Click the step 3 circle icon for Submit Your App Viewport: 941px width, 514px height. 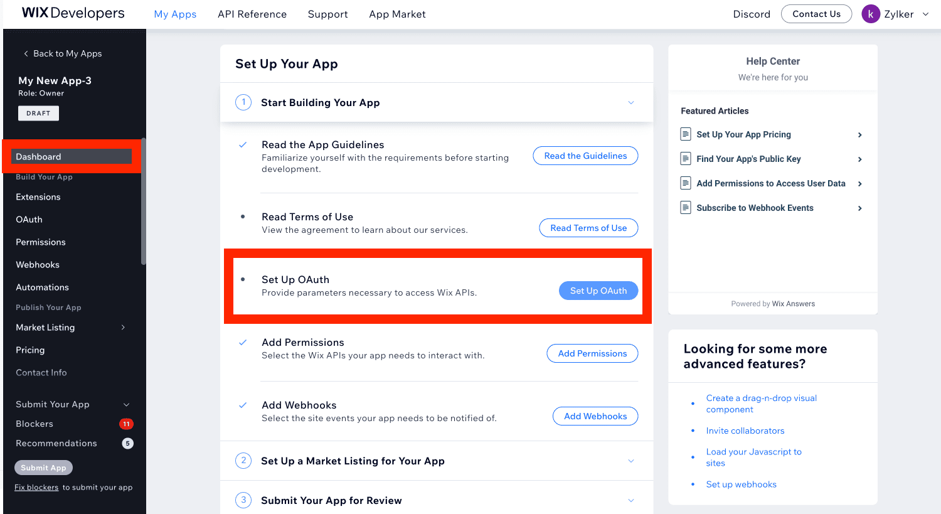243,500
